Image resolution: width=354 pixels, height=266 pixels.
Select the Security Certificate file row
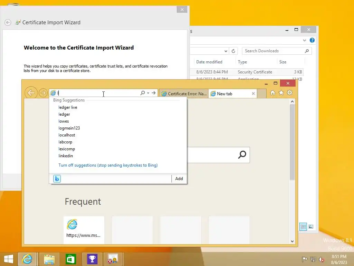pos(246,72)
